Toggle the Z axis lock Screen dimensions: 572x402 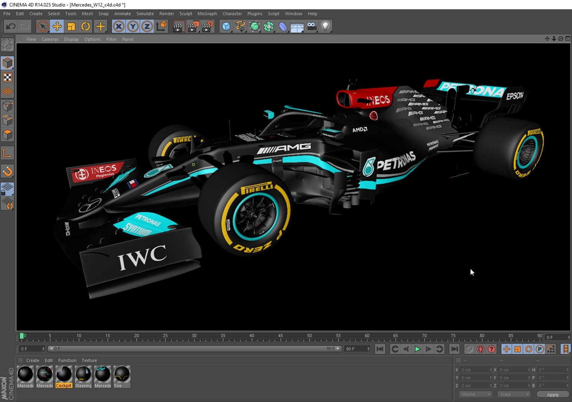147,26
